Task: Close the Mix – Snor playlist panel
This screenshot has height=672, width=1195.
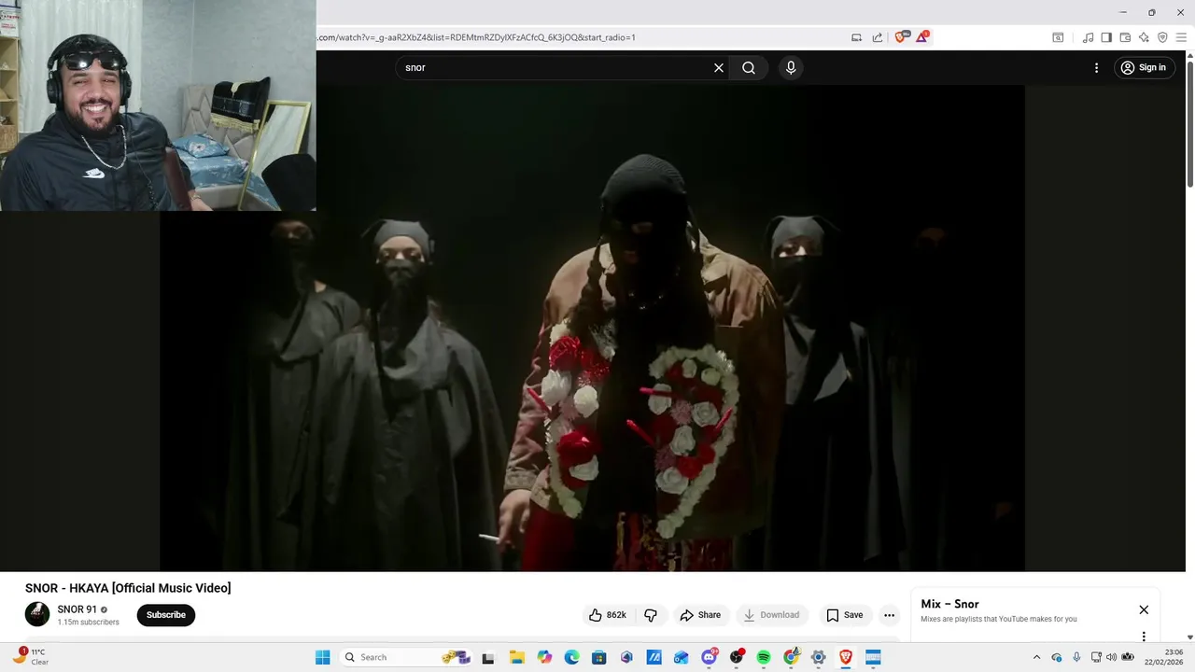Action: (1144, 609)
